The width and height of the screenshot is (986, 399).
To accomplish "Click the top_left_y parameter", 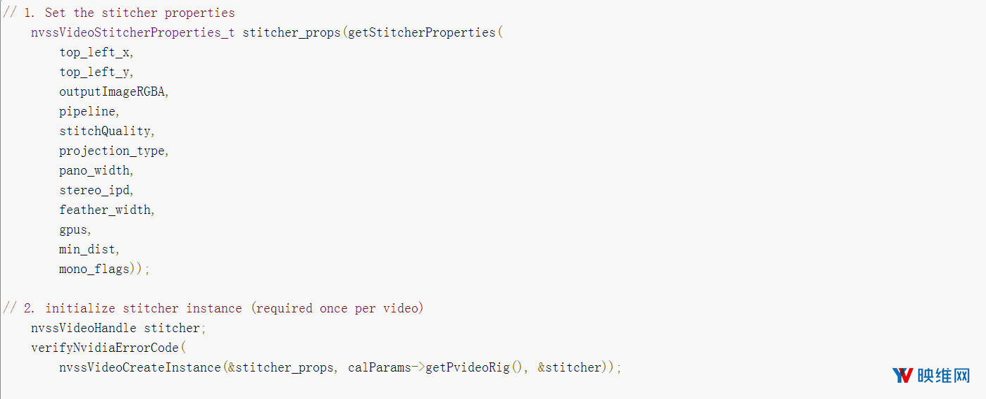I will [x=95, y=72].
